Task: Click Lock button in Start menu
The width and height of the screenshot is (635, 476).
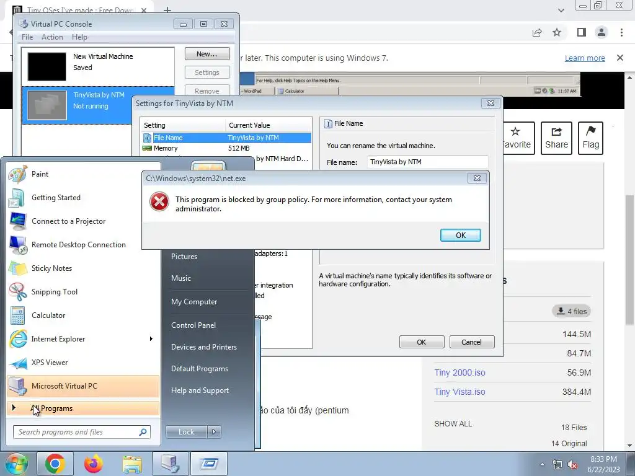Action: [187, 432]
